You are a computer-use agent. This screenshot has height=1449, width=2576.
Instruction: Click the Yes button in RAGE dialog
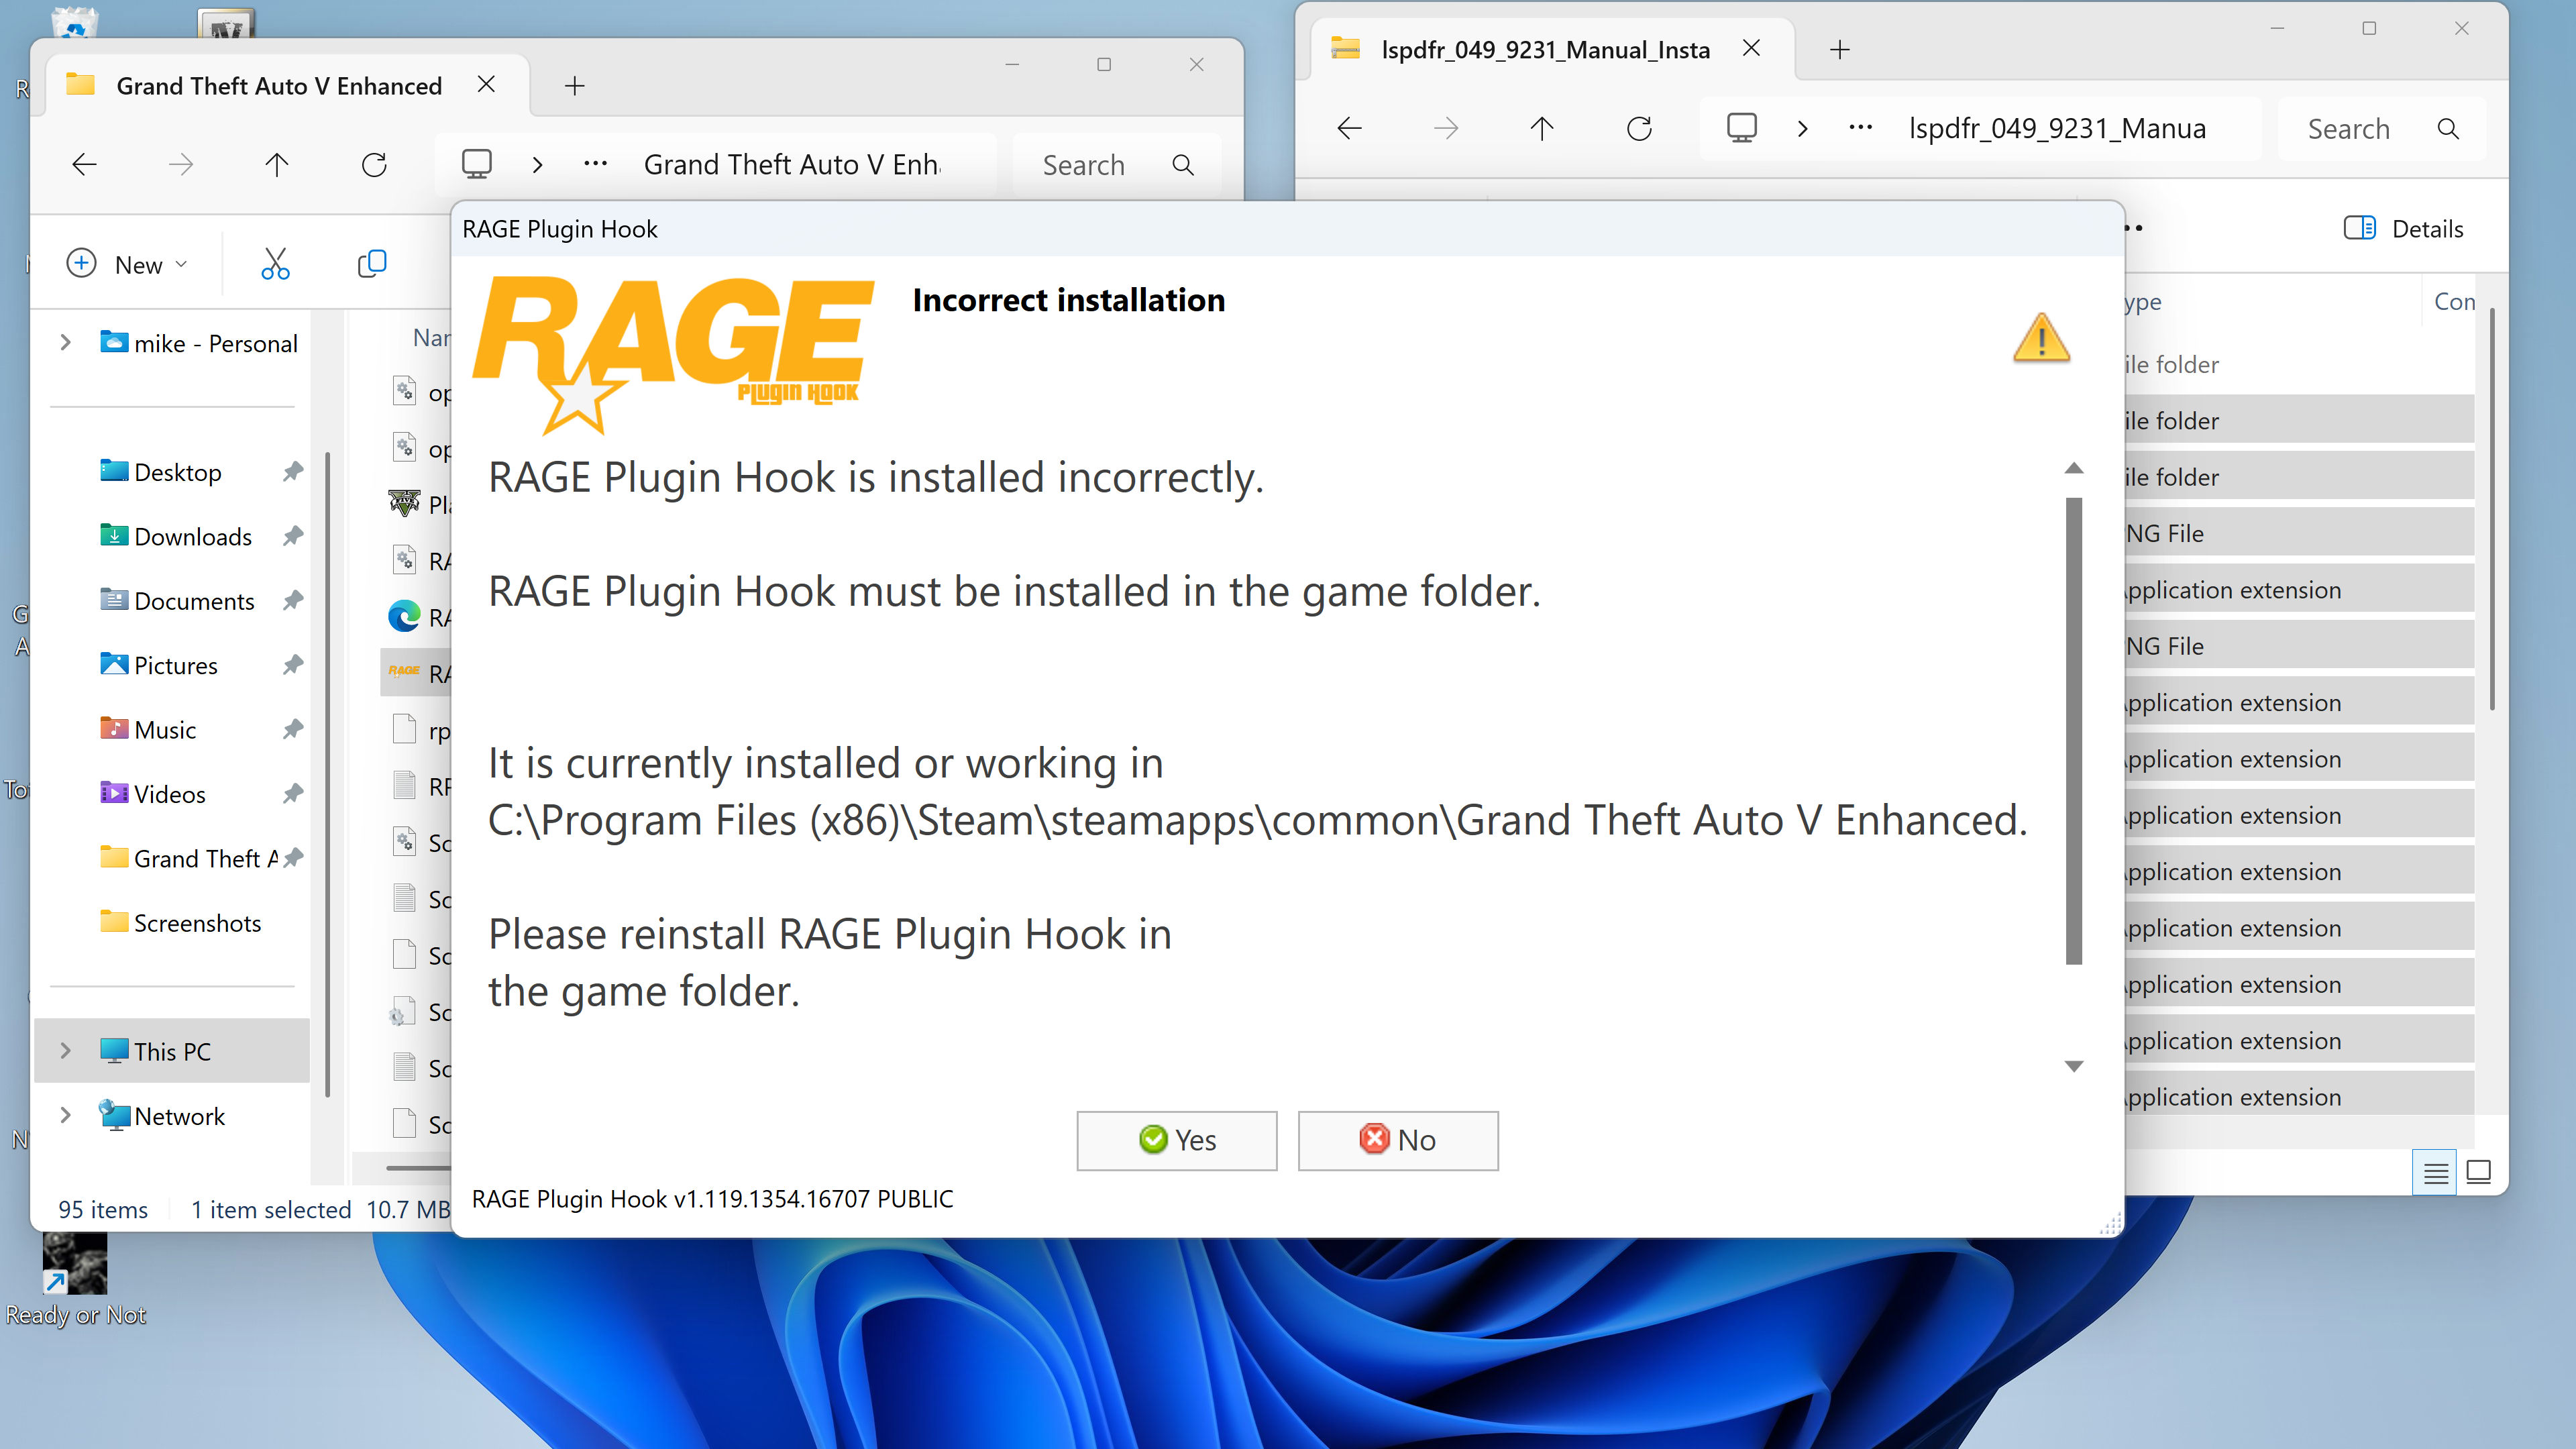(1176, 1140)
